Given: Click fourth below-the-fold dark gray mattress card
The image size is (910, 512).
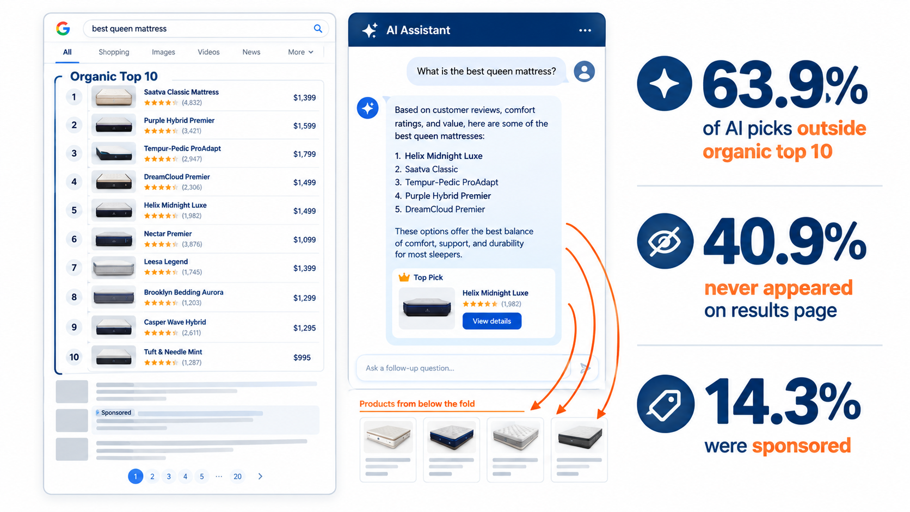Looking at the screenshot, I should pyautogui.click(x=579, y=449).
